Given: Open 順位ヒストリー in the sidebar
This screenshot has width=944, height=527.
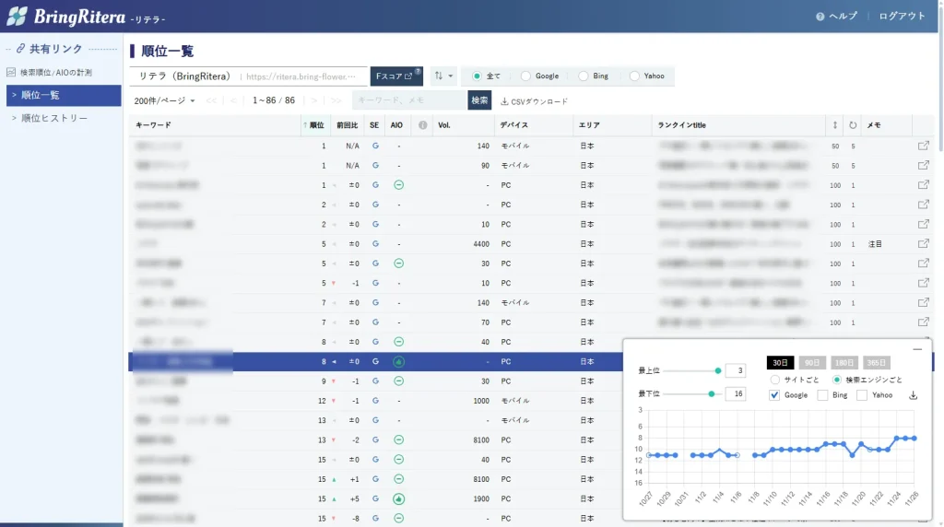Looking at the screenshot, I should 54,118.
